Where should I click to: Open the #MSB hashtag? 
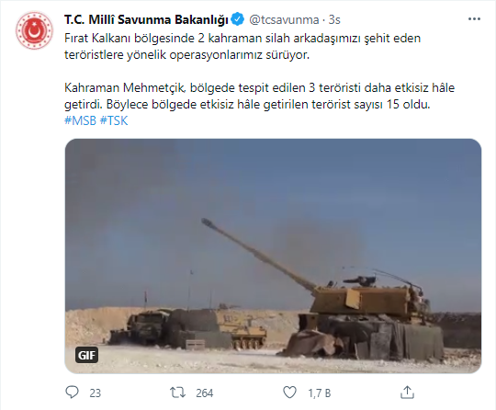click(80, 121)
